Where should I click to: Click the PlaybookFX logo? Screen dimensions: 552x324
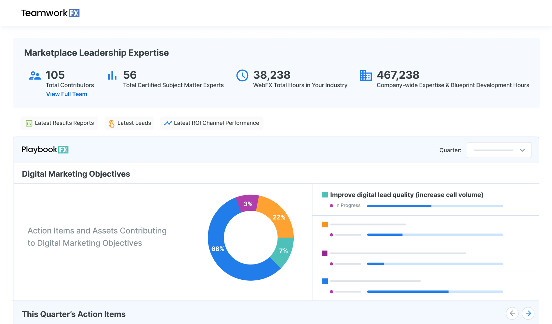(45, 150)
